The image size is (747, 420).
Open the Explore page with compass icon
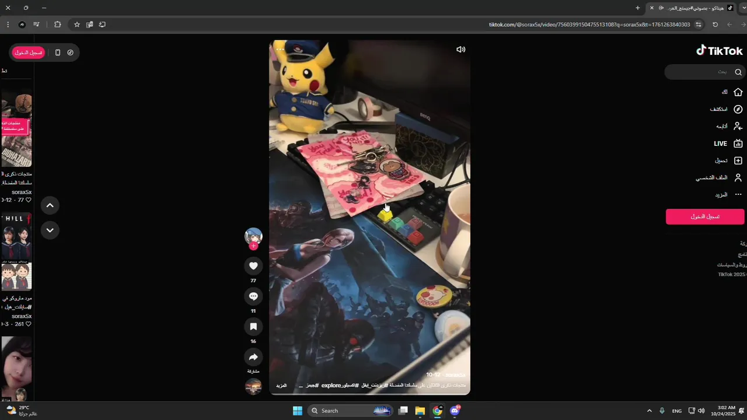coord(726,109)
